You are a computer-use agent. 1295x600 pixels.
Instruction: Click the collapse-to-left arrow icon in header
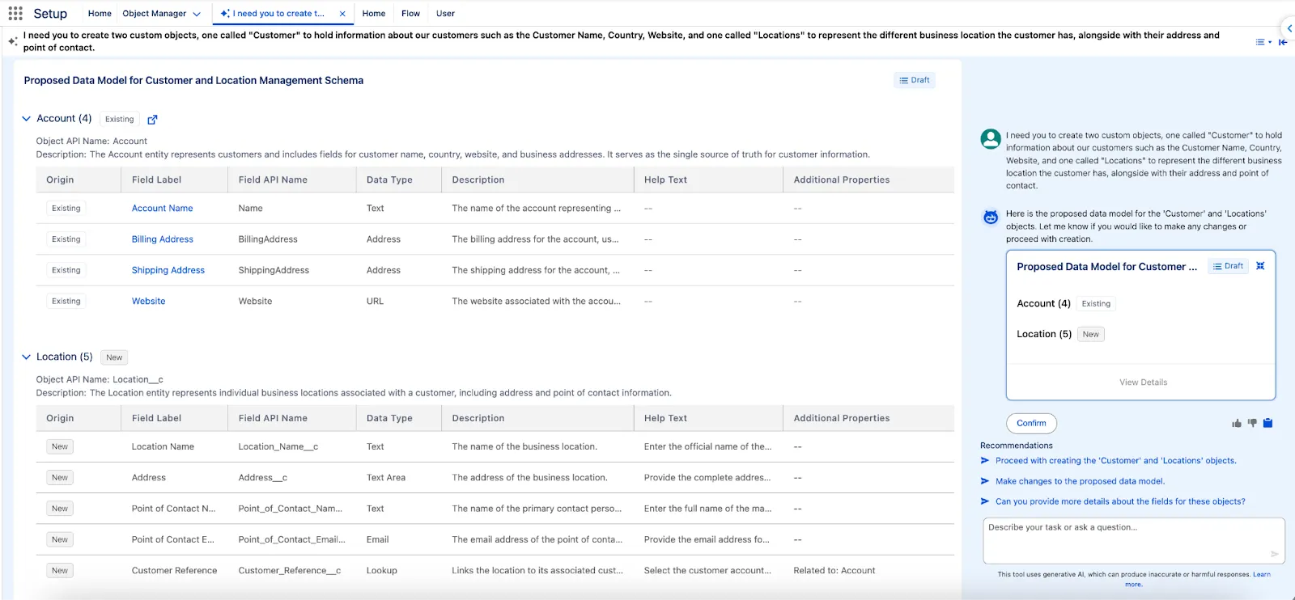point(1283,42)
